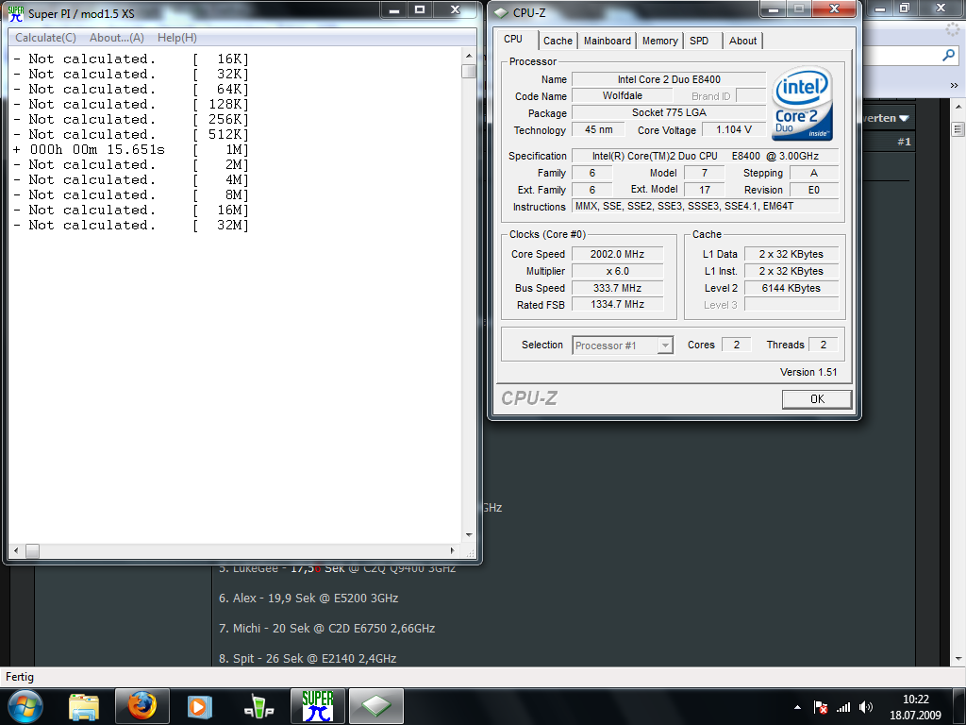This screenshot has height=725, width=966.
Task: Show hidden system tray icons arrow
Action: (x=798, y=707)
